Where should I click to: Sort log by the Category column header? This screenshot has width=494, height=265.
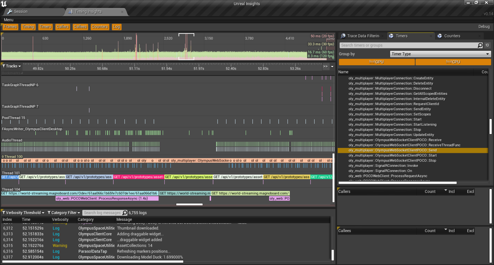point(85,220)
